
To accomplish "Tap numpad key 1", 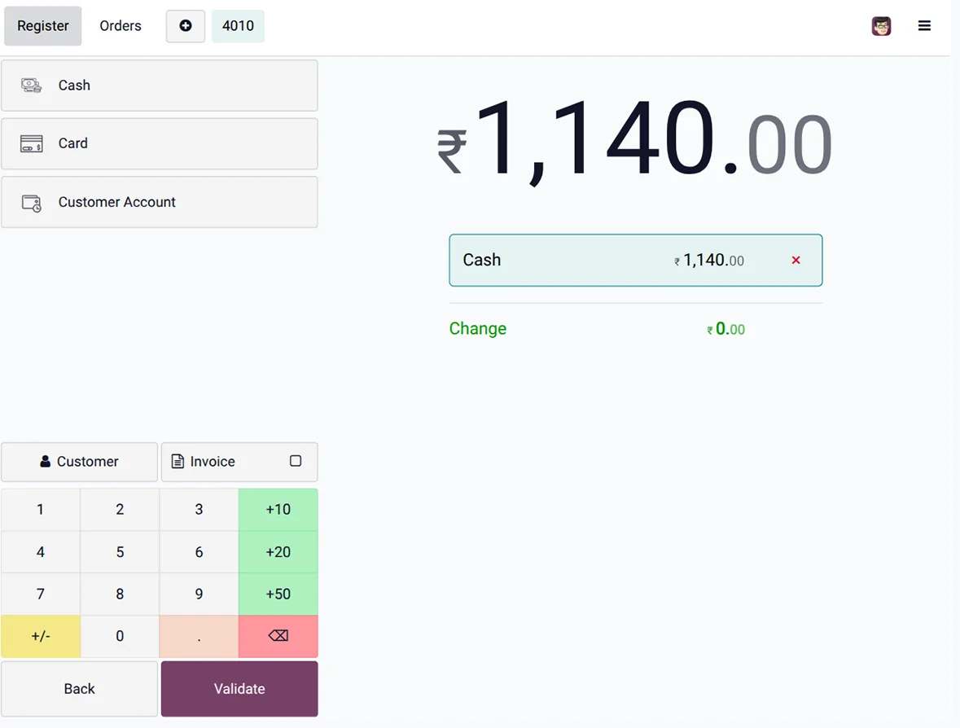I will pyautogui.click(x=41, y=510).
